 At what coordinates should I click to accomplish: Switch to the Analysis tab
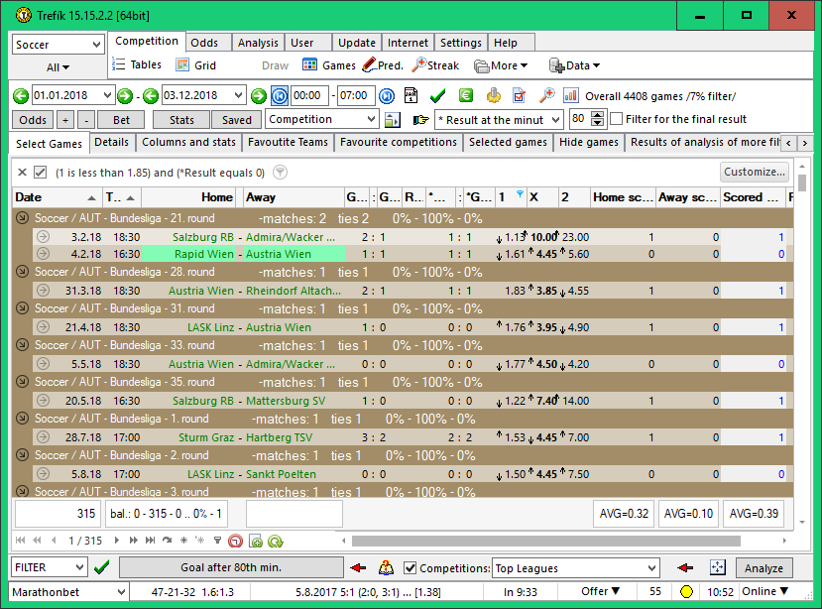tap(258, 43)
